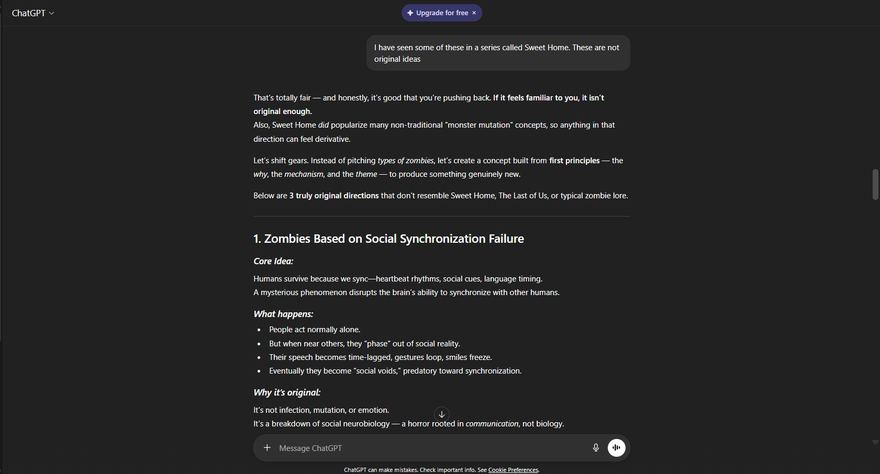Start dictation with the microphone icon
This screenshot has width=880, height=474.
[x=596, y=448]
